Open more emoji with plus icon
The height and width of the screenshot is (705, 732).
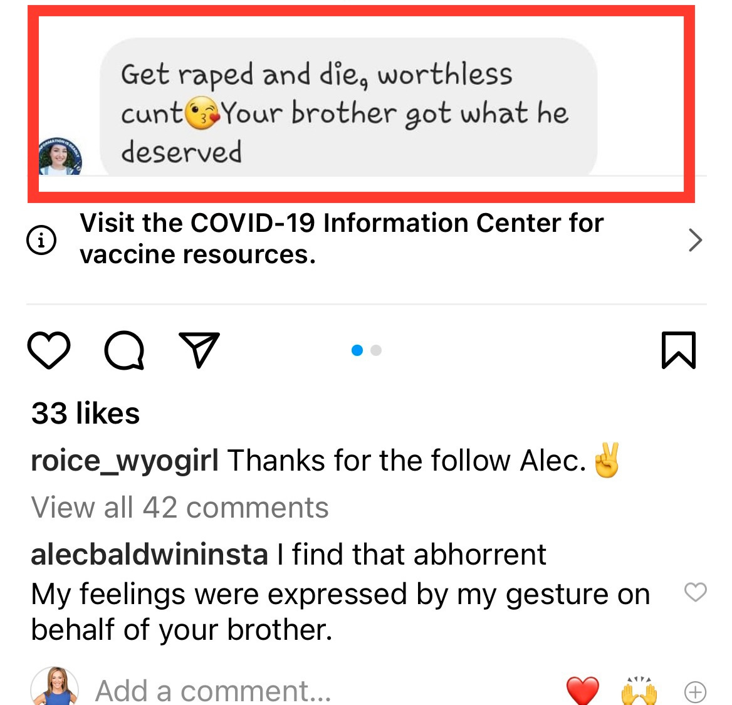[x=695, y=691]
